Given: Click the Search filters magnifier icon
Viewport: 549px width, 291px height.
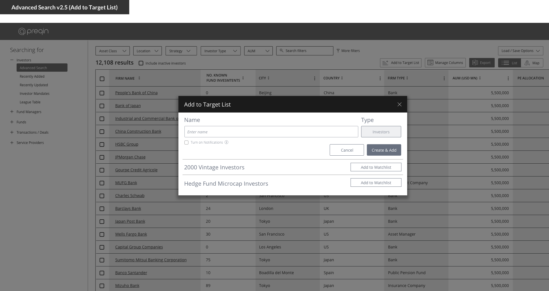Looking at the screenshot, I should (281, 51).
